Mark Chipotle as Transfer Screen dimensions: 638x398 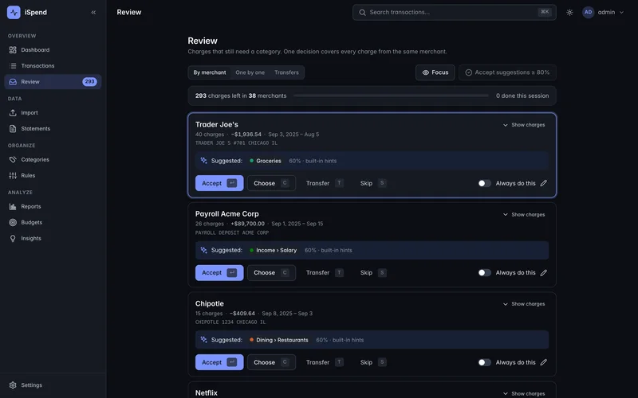click(x=325, y=362)
